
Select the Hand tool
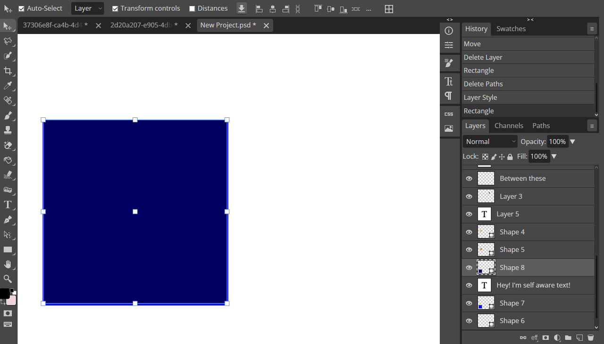tap(8, 264)
